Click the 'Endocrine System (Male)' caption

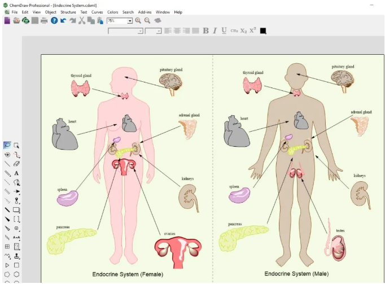pyautogui.click(x=296, y=274)
